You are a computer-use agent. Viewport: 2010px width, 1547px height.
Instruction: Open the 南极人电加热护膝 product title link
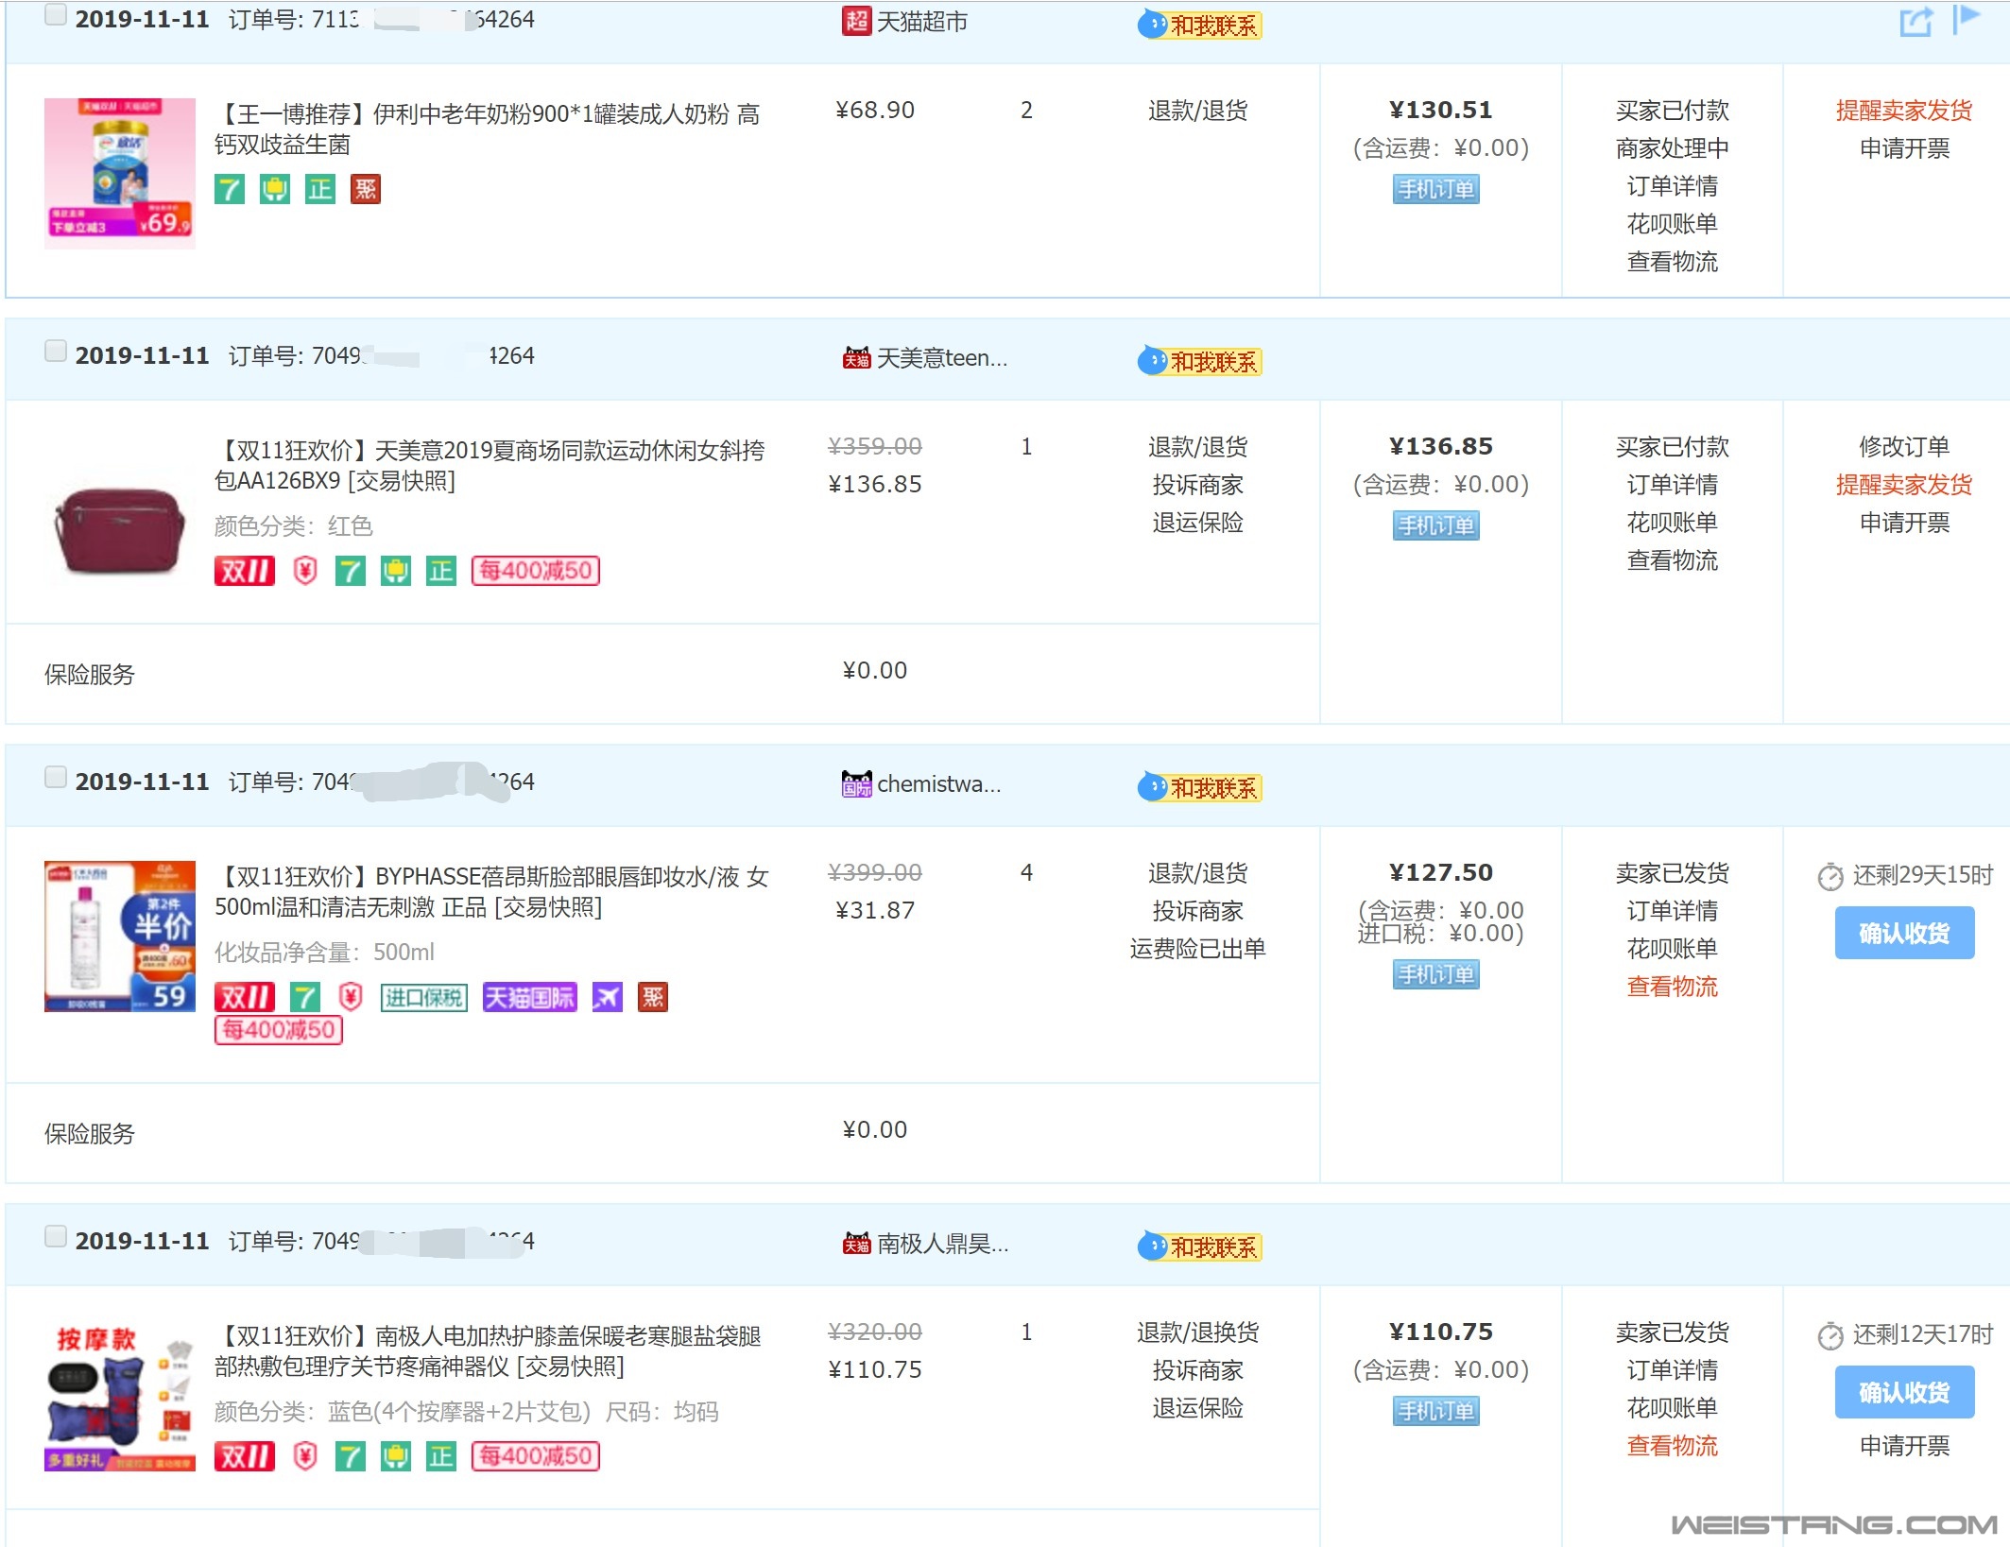[488, 1351]
